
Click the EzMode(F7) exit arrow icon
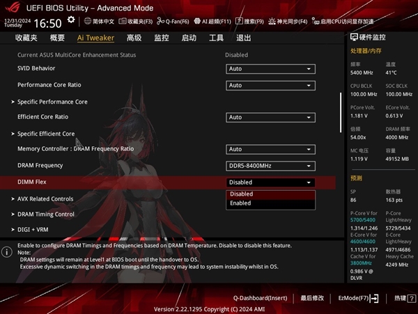tap(374, 298)
